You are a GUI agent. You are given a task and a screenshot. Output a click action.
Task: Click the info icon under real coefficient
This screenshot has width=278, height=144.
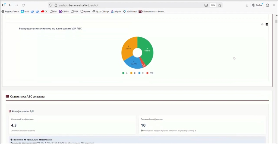(x=142, y=131)
